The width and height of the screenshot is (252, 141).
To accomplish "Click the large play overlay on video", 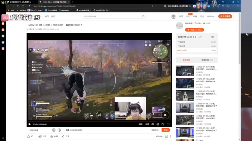I will (165, 115).
